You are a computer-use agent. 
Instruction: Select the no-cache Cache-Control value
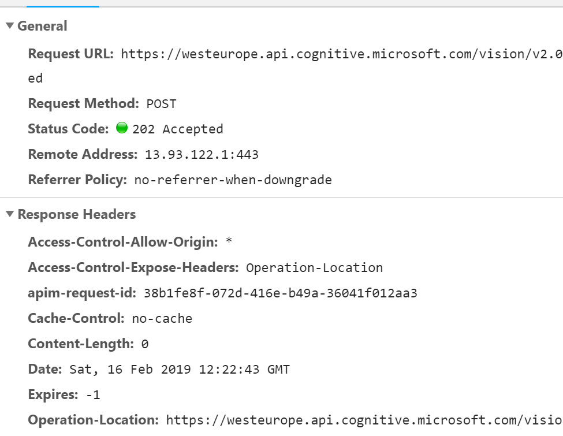[162, 319]
